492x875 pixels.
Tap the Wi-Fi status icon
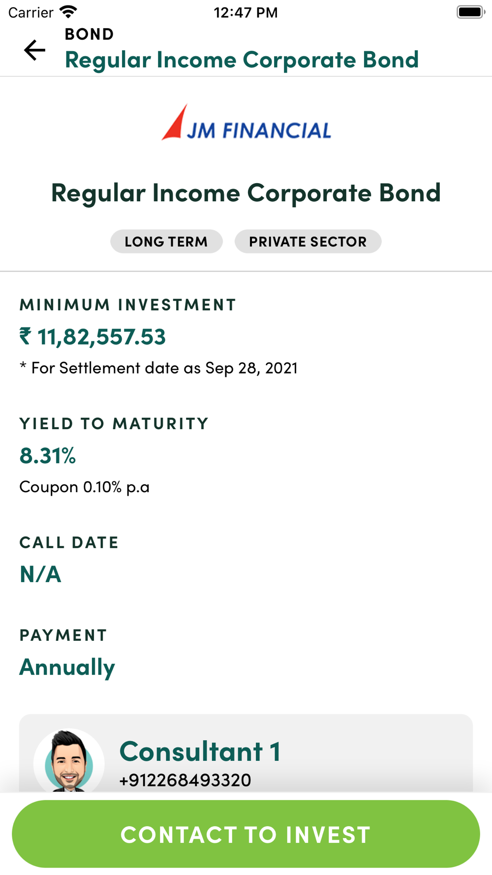(68, 12)
